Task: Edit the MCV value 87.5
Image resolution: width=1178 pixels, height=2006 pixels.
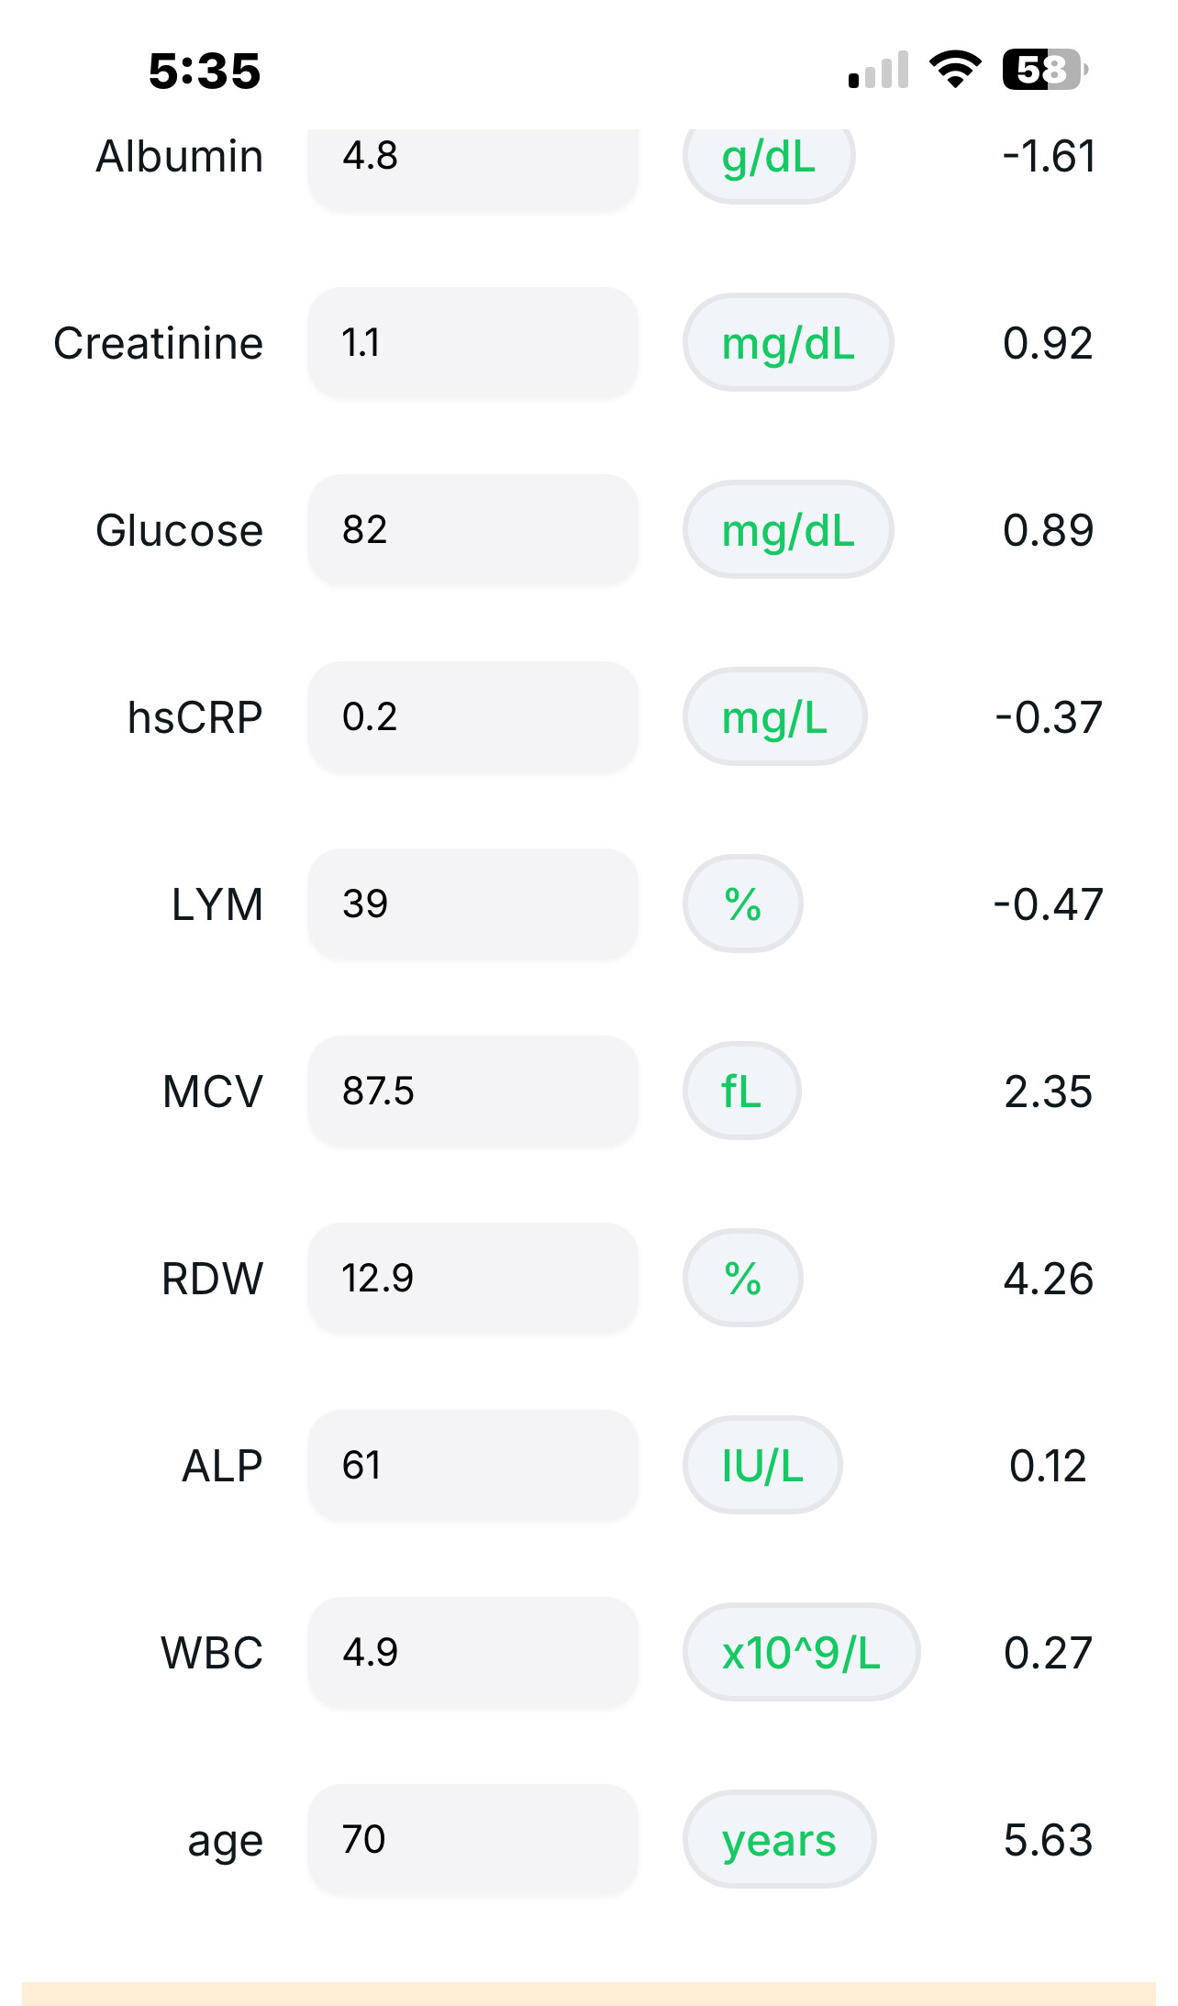Action: (x=472, y=1092)
